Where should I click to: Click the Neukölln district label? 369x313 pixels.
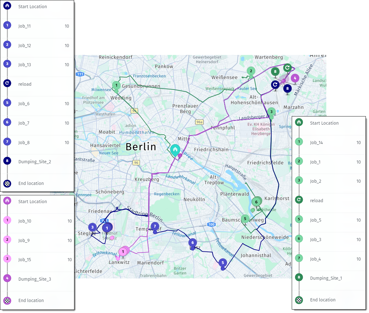tap(194, 199)
